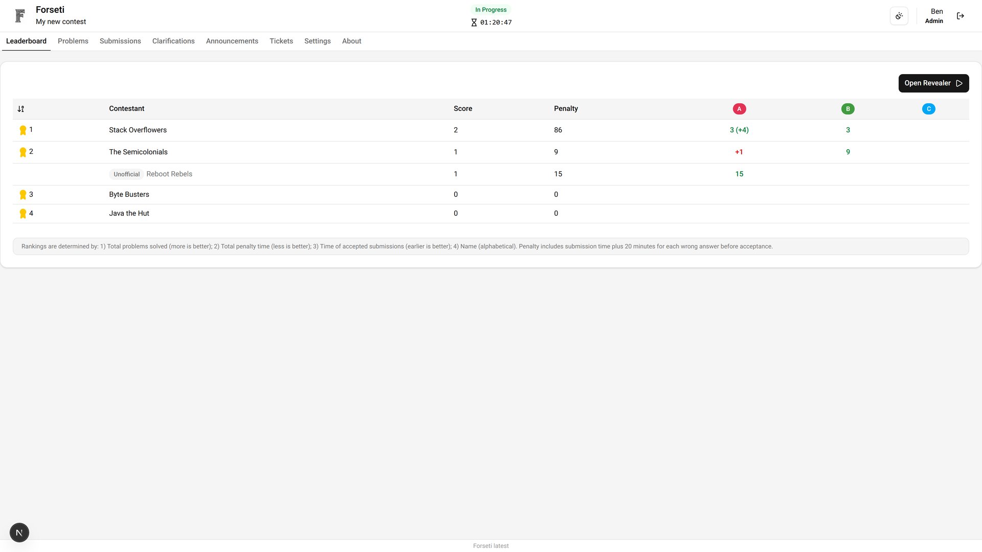Click the dark N avatar circle bottom left
The image size is (982, 552).
(x=19, y=532)
